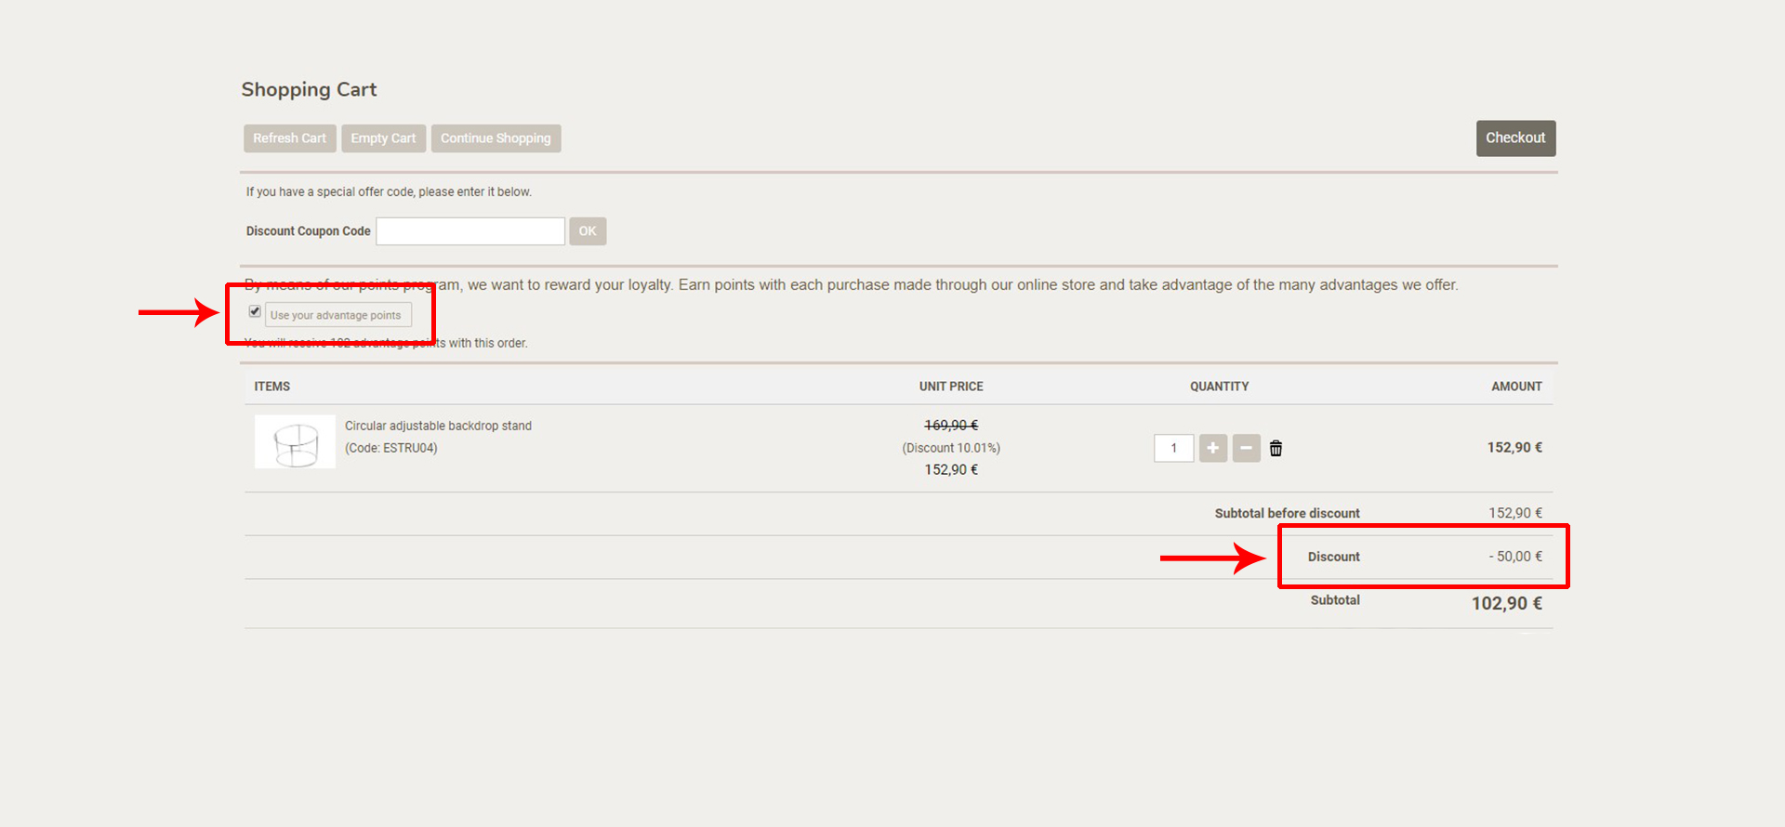Image resolution: width=1785 pixels, height=827 pixels.
Task: Open the backdrop stand product thumbnail
Action: pyautogui.click(x=295, y=441)
